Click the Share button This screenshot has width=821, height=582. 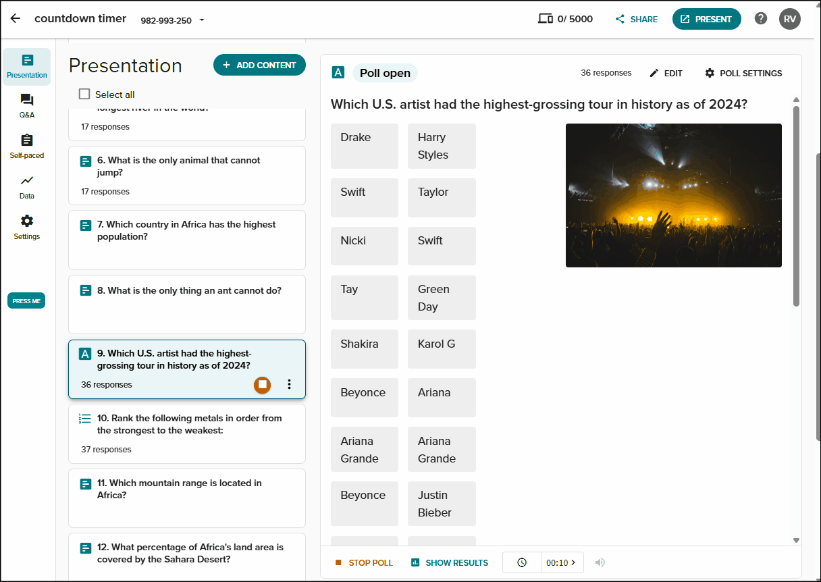coord(637,19)
